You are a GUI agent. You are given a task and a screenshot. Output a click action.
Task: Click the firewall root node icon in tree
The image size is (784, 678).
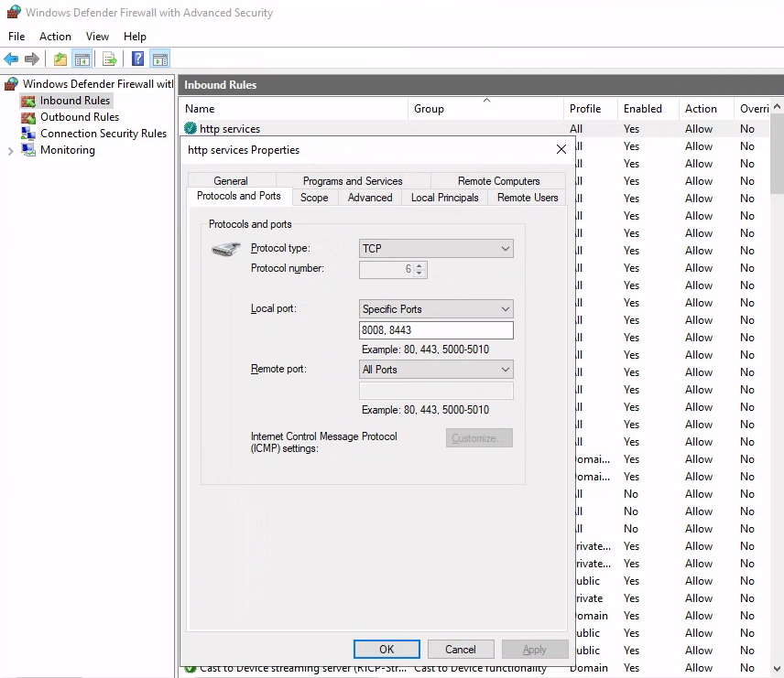(12, 84)
